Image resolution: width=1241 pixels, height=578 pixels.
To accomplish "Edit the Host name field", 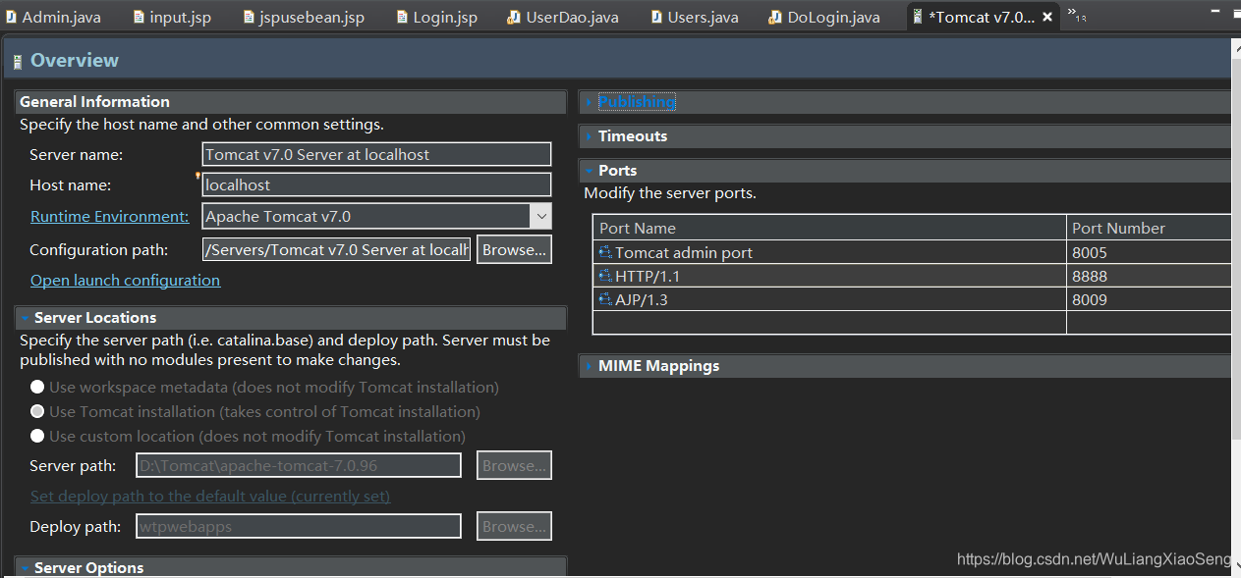I will [376, 184].
